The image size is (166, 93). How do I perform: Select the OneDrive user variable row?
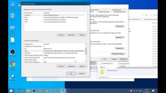54,15
